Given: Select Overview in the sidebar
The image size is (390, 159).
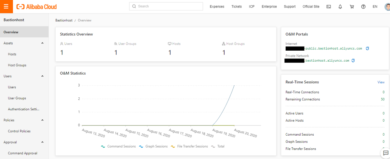Looking at the screenshot, I should 24,32.
